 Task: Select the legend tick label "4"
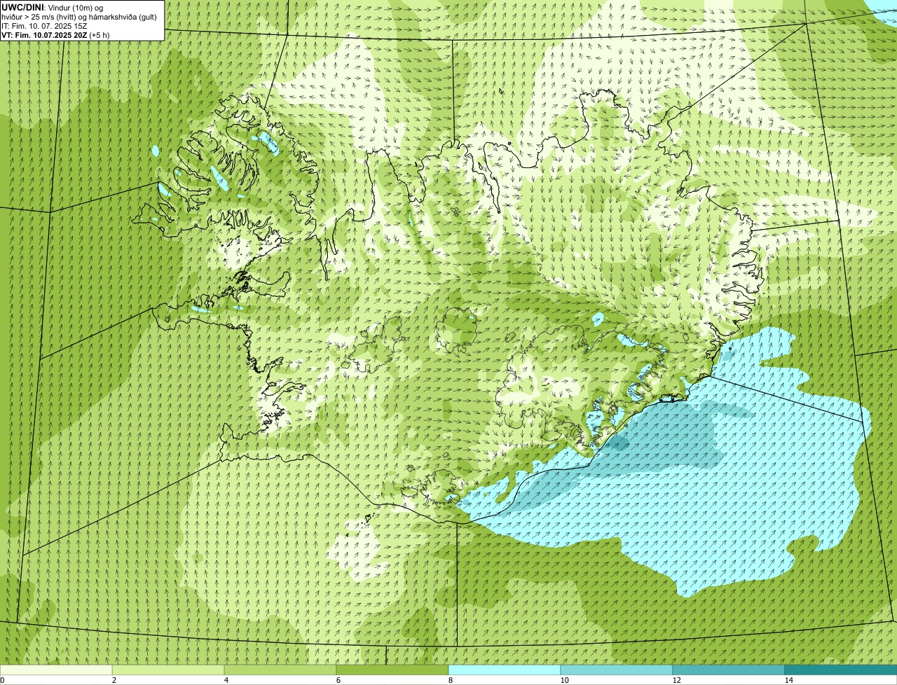[226, 680]
